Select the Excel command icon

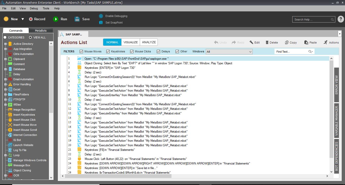tap(10, 89)
